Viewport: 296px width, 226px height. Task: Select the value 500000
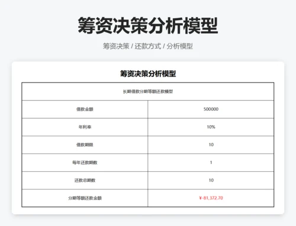211,109
